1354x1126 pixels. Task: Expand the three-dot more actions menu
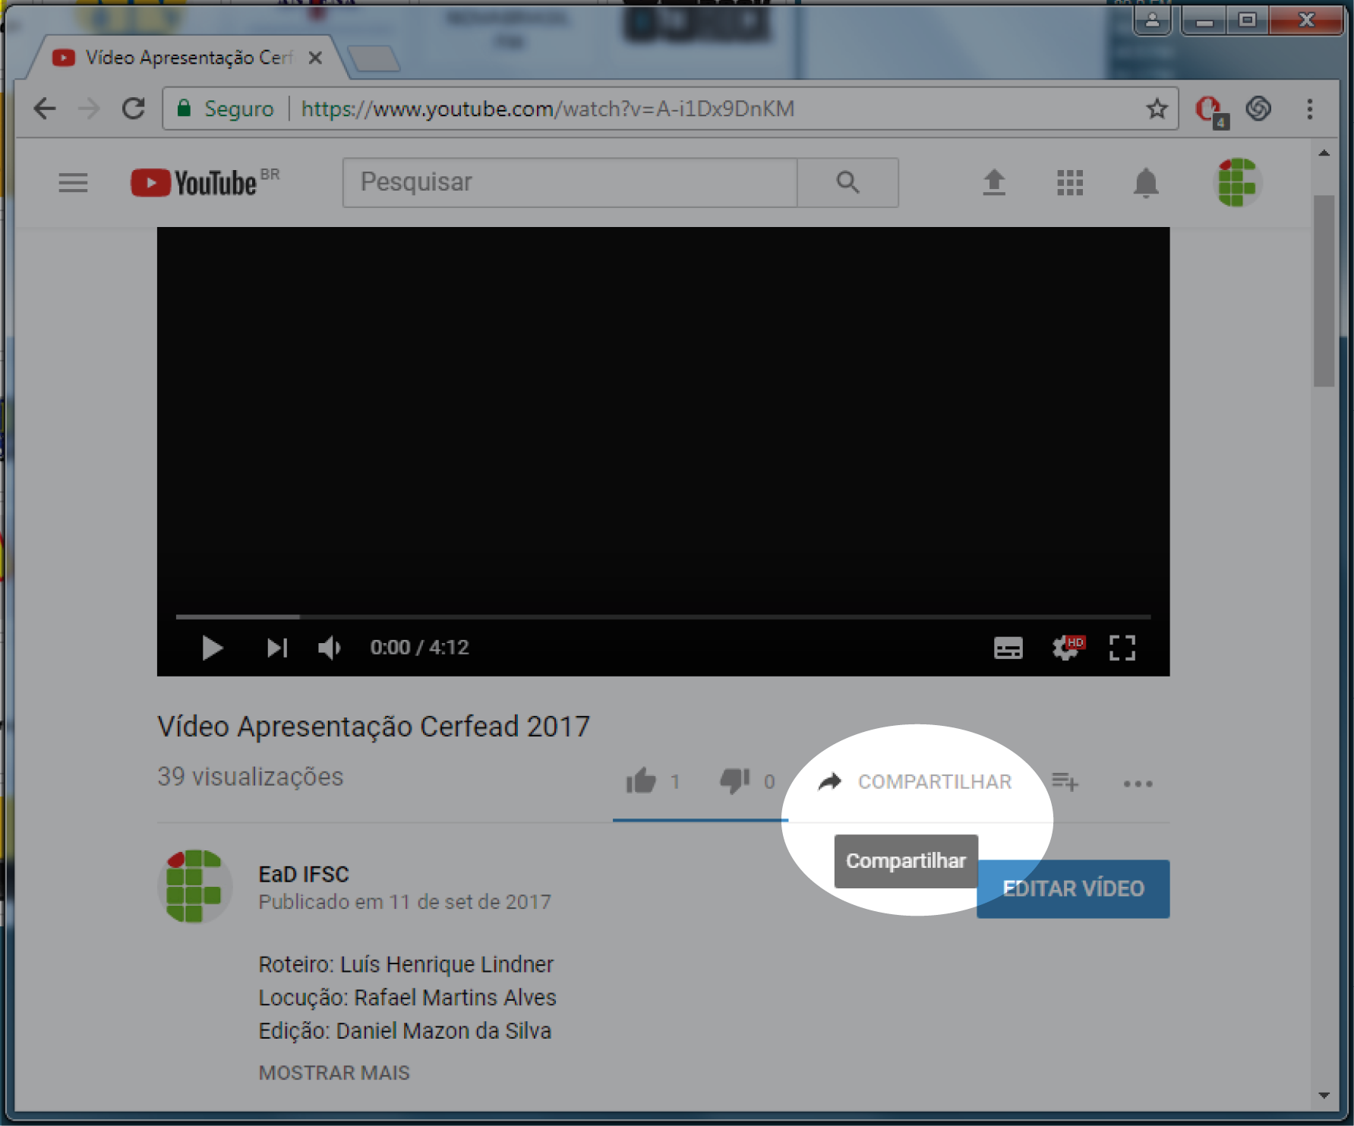(x=1138, y=783)
